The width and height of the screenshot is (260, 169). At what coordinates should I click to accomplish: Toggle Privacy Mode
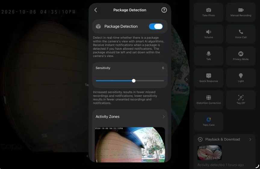click(x=241, y=56)
